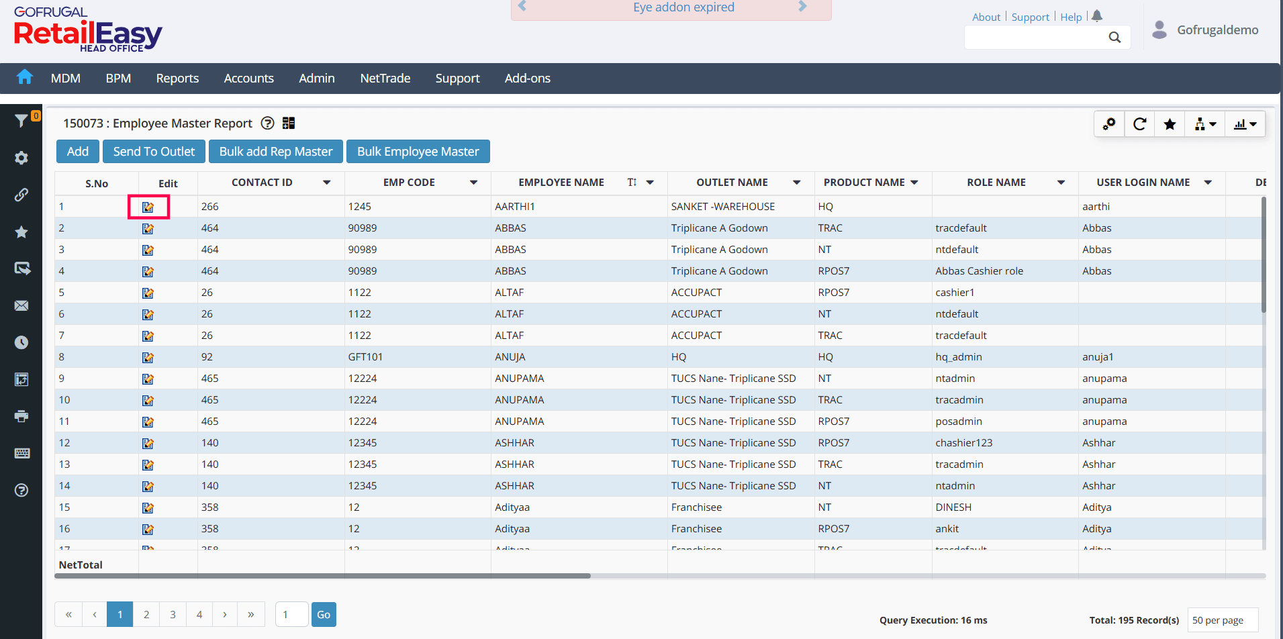Click the Send To Outlet button

coord(154,152)
